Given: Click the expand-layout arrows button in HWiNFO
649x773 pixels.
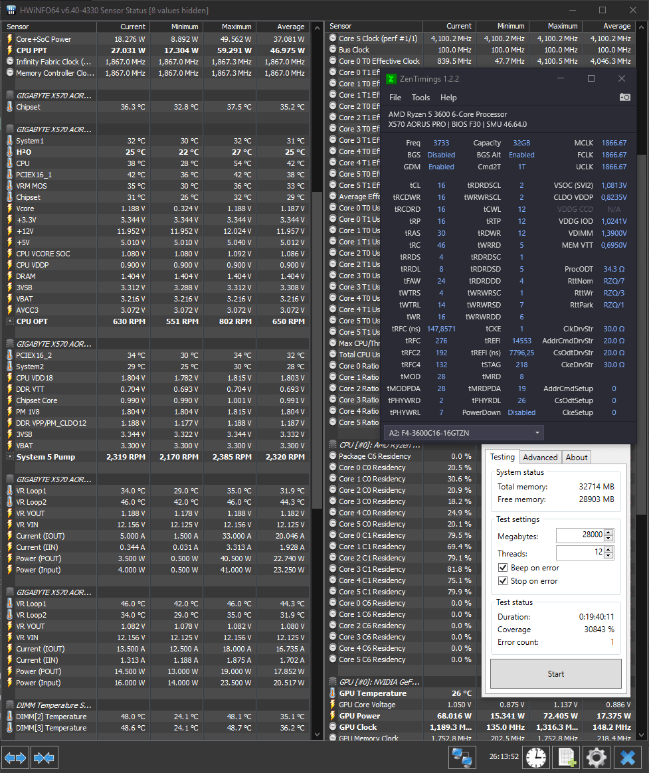Looking at the screenshot, I should coord(15,757).
